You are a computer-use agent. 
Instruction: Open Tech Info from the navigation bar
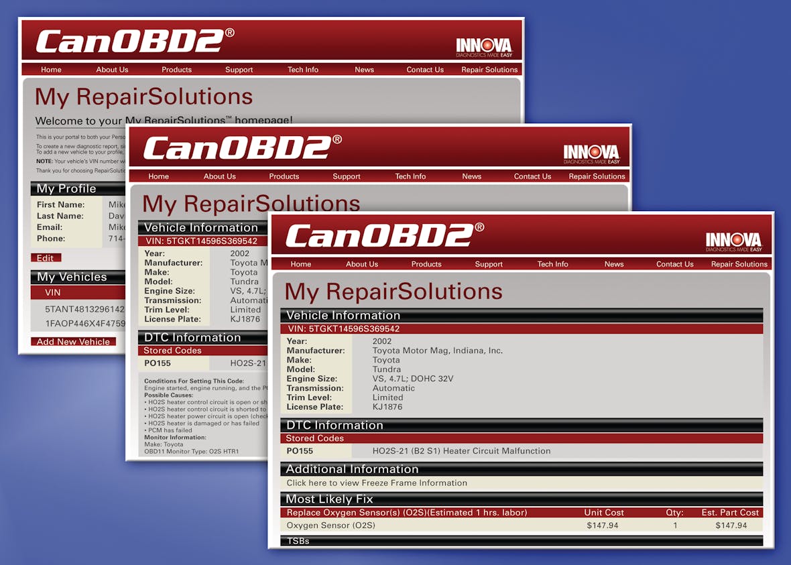[552, 264]
